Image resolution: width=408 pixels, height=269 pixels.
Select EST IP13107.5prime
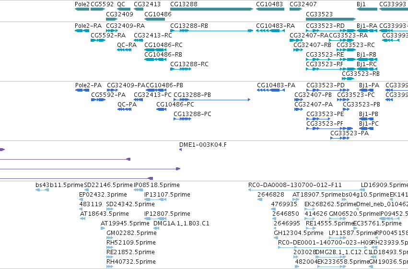[155, 199]
